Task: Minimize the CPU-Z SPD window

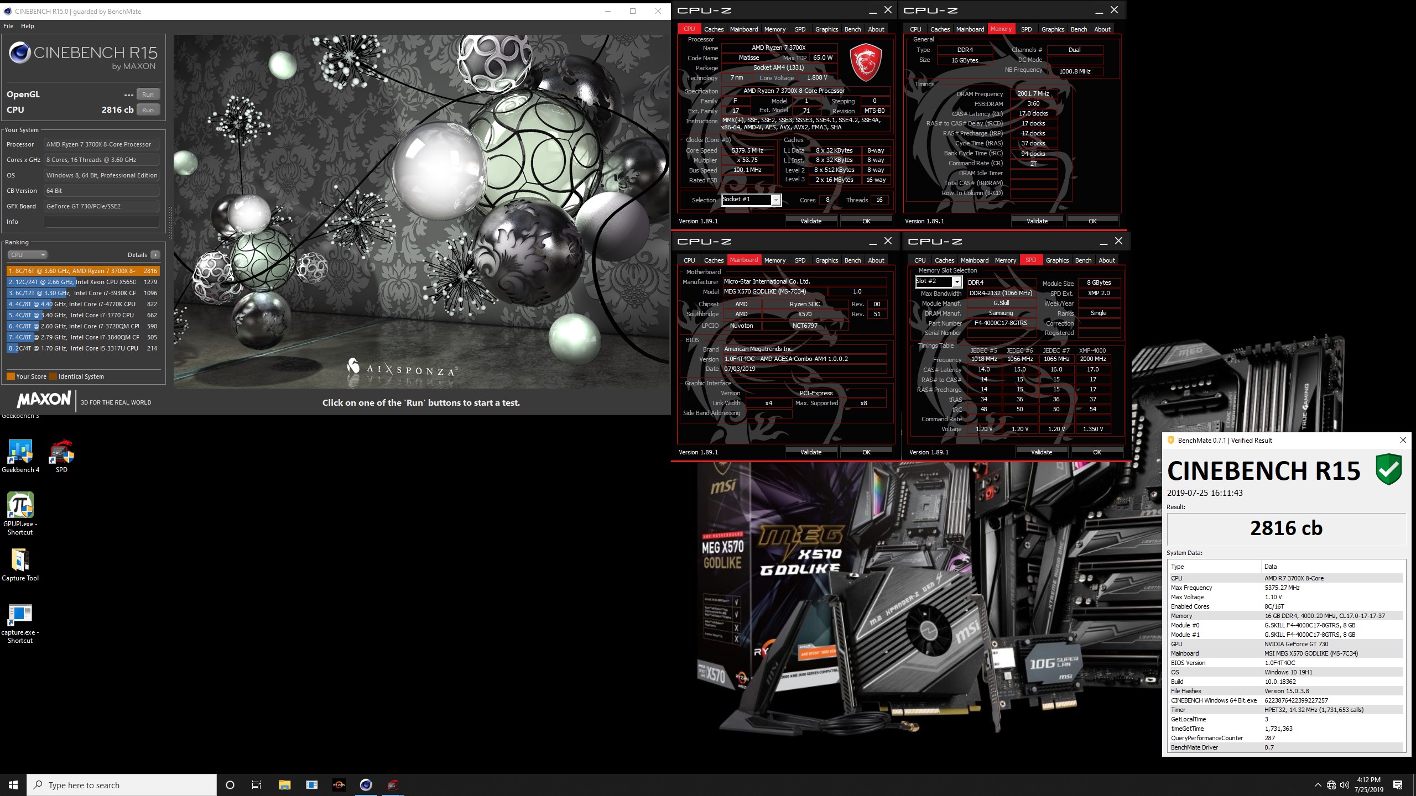Action: [1103, 242]
